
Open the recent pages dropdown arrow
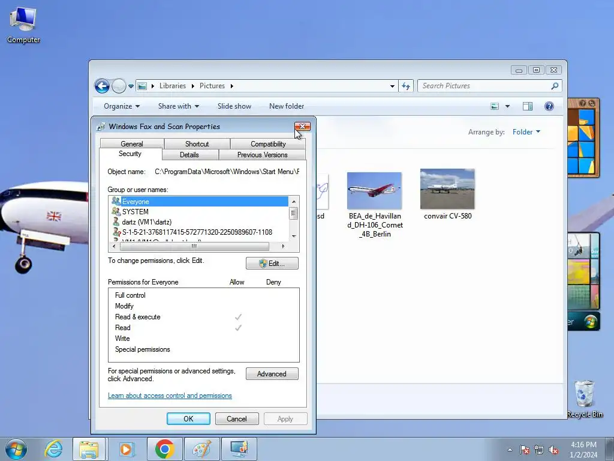click(131, 86)
